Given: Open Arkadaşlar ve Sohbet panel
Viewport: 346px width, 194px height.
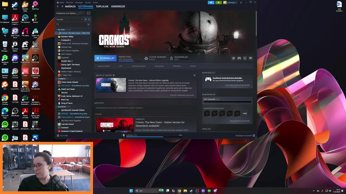Looking at the screenshot, I should click(x=245, y=136).
